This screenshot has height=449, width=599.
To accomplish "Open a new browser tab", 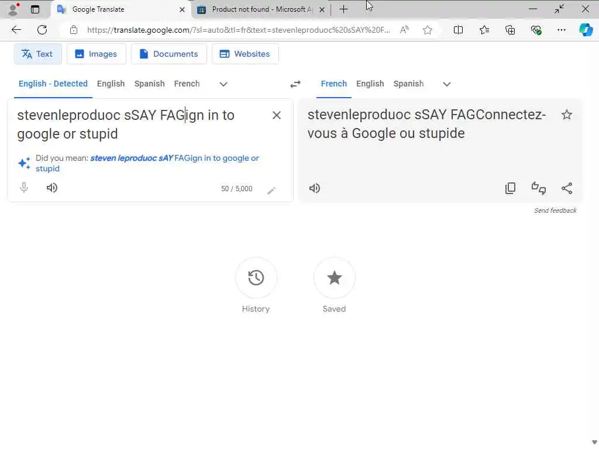I will (x=343, y=9).
